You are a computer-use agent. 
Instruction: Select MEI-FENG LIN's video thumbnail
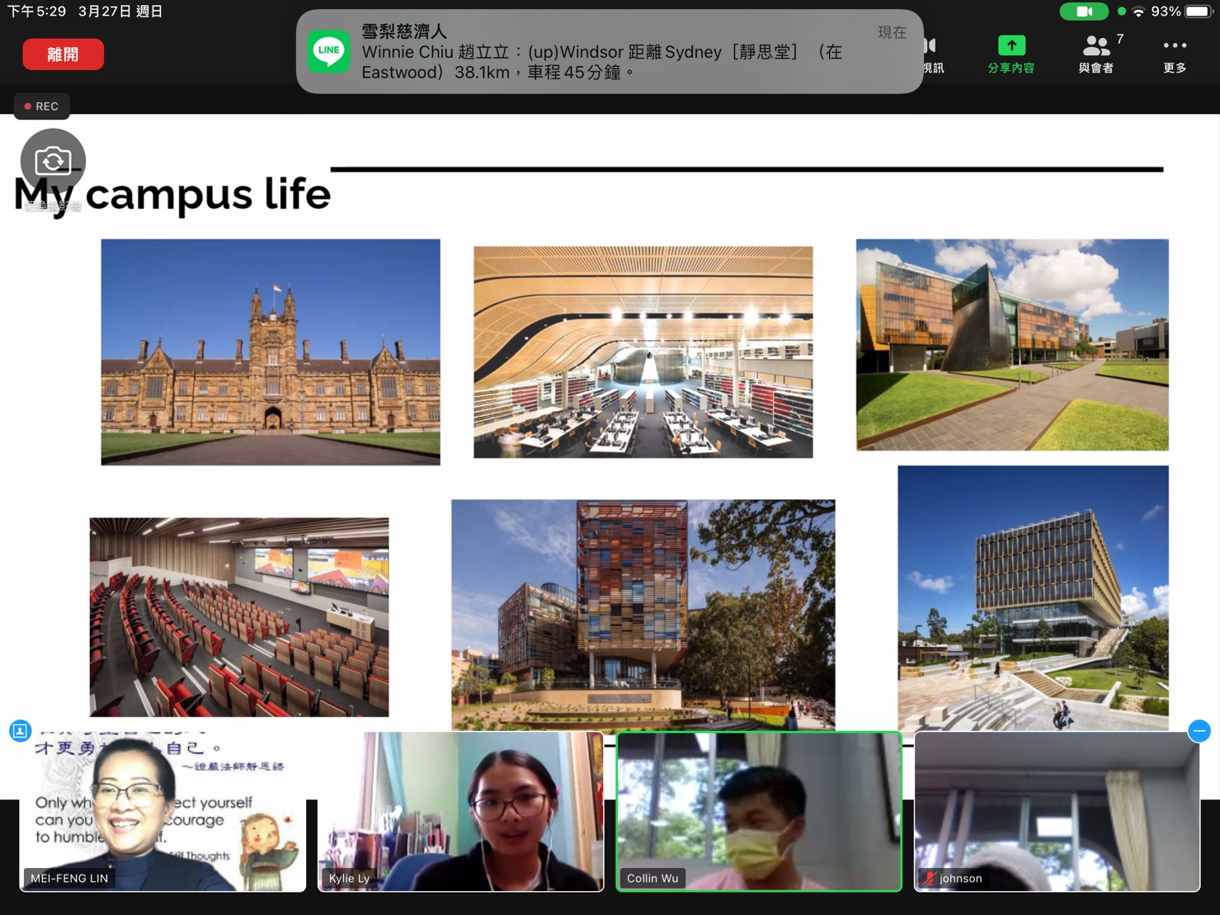(x=163, y=813)
